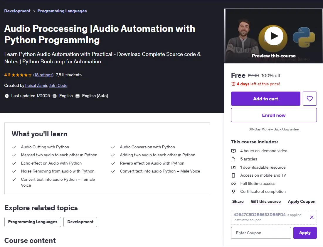The image size is (323, 247).
Task: Click the checkmark beside Audio Cutting with Python
Action: 14,147
